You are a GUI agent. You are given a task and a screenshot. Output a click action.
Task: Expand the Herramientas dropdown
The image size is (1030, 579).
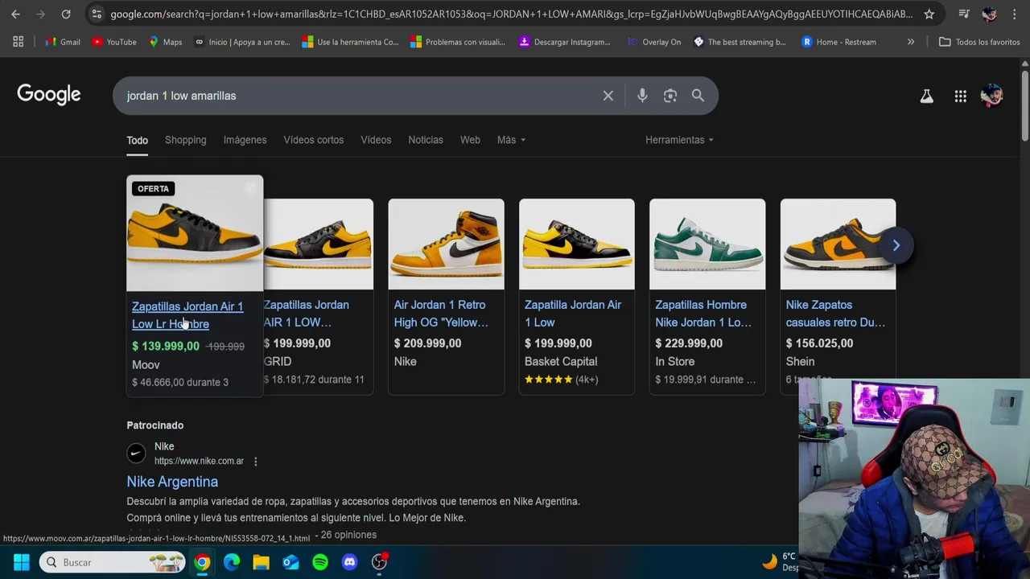(x=679, y=140)
